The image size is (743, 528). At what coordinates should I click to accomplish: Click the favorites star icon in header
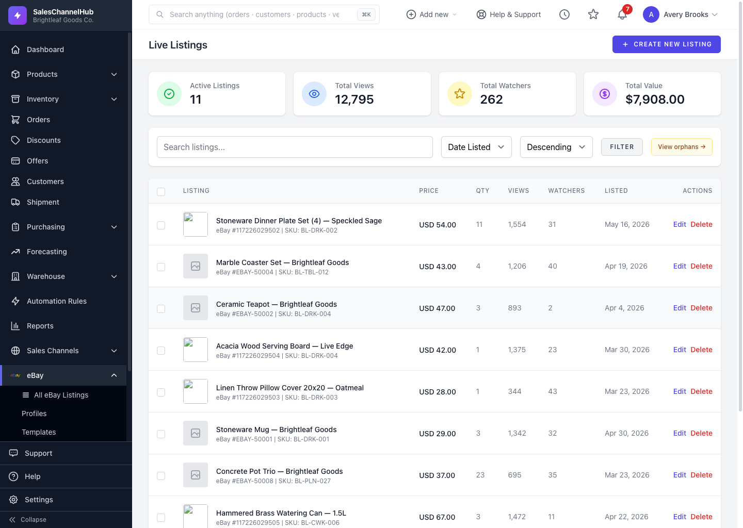593,14
